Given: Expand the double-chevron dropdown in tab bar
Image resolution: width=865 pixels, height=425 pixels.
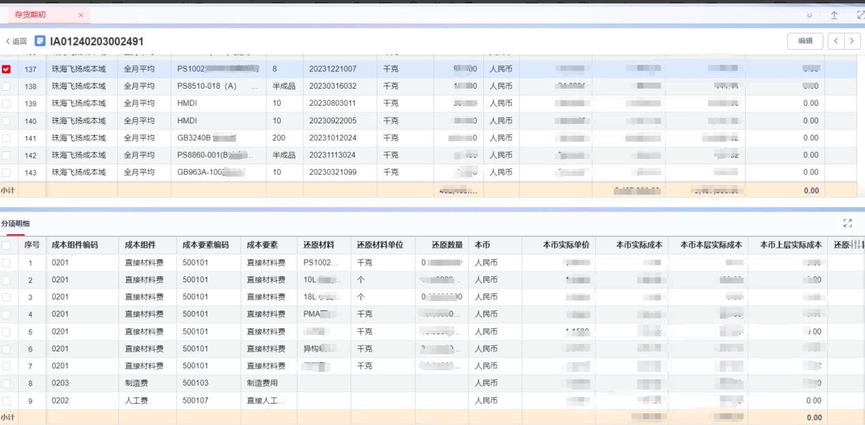Looking at the screenshot, I should tap(810, 15).
